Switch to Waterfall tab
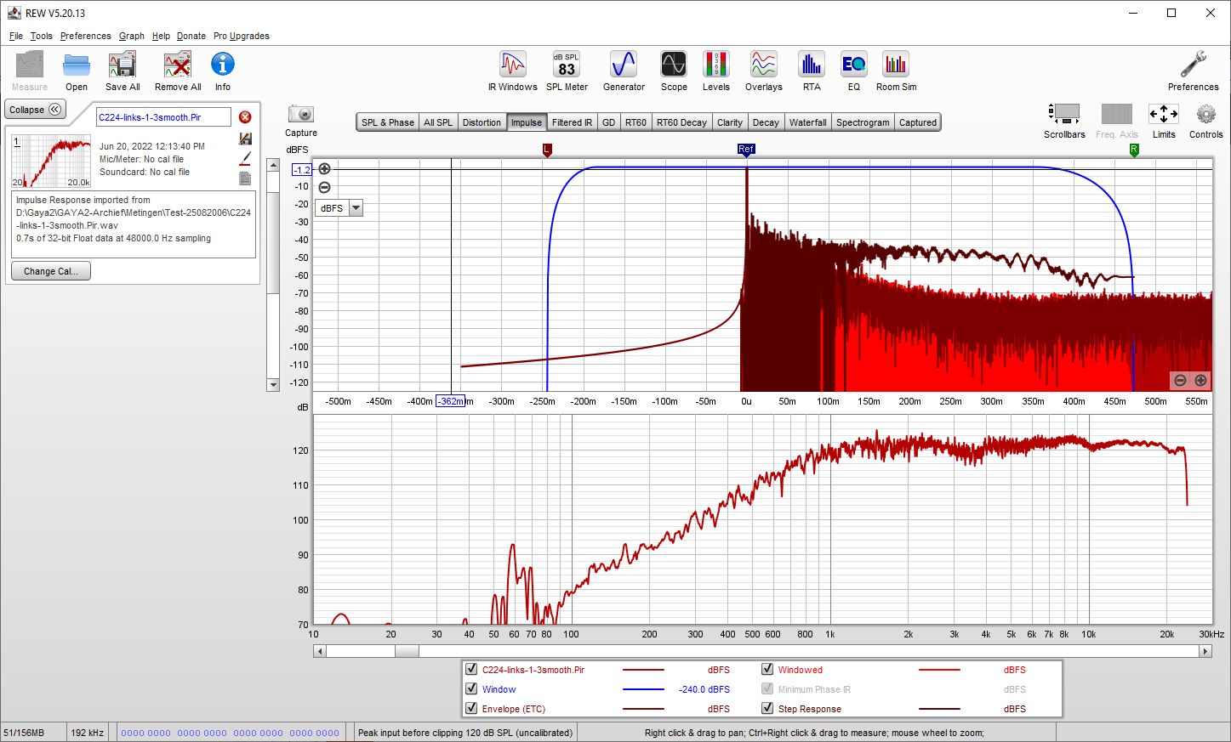The width and height of the screenshot is (1231, 742). point(807,122)
